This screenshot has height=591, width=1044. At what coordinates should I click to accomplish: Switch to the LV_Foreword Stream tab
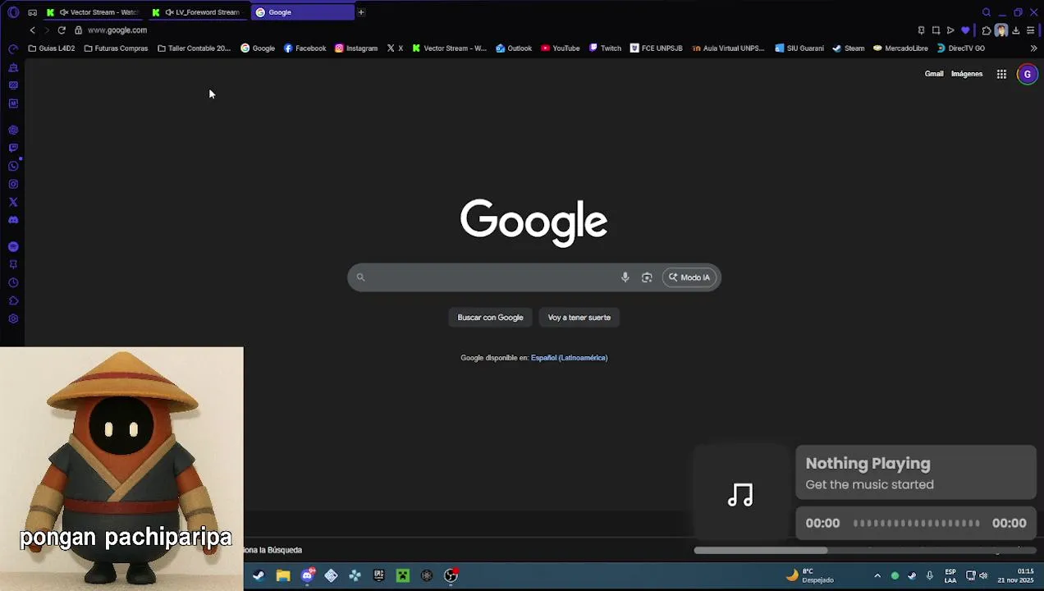click(197, 12)
